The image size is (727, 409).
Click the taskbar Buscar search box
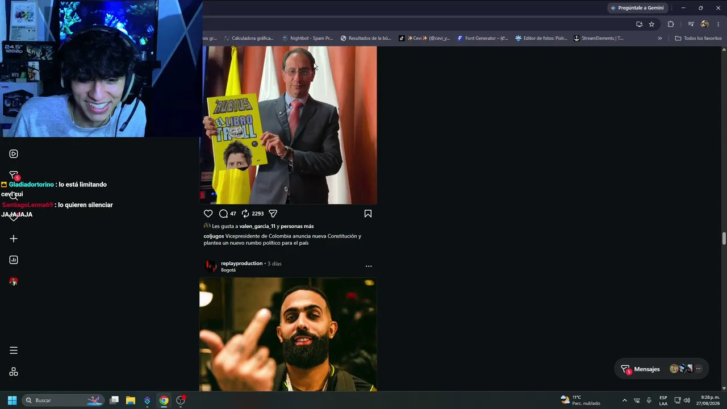tap(64, 400)
